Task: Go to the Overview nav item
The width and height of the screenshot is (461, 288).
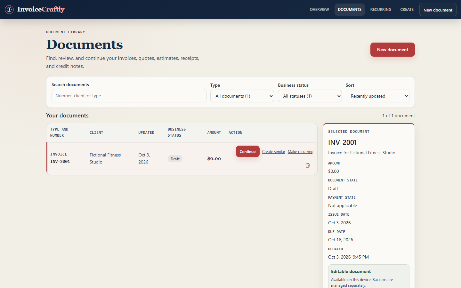Action: 319,10
